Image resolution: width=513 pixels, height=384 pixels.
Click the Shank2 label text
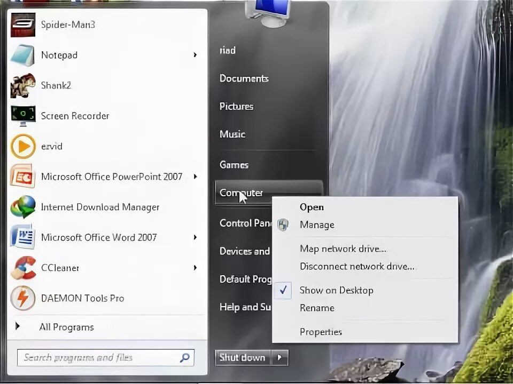(x=56, y=85)
